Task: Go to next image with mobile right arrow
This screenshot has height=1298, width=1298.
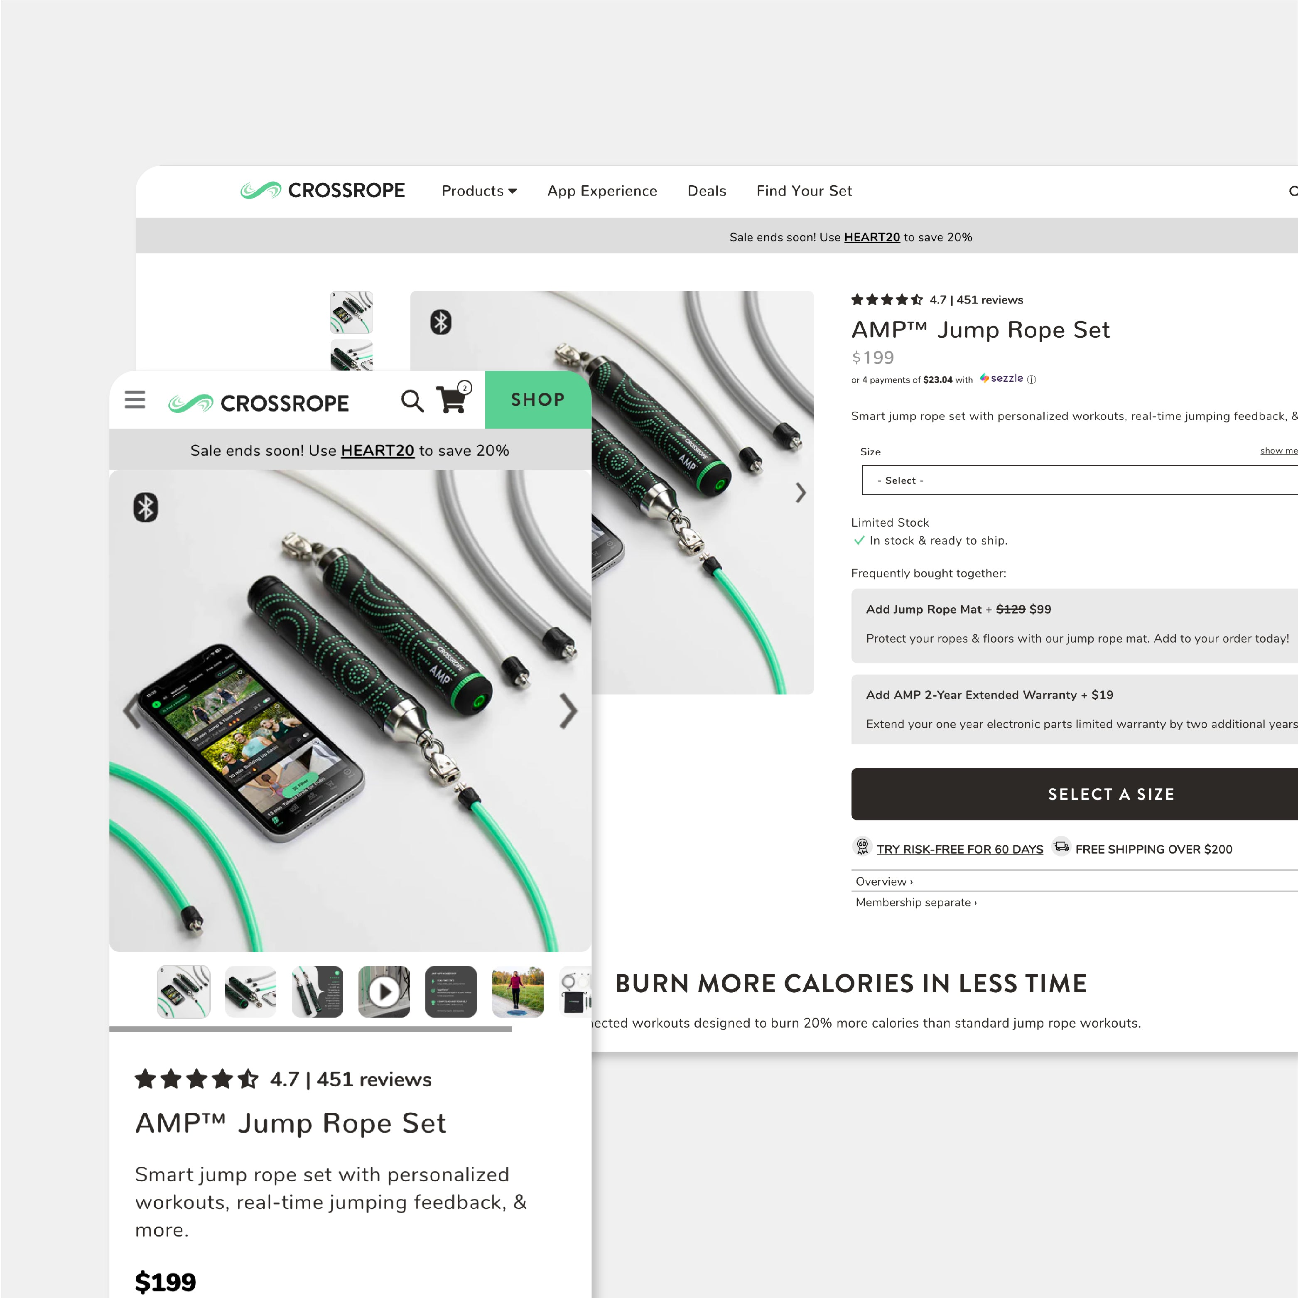Action: 568,711
